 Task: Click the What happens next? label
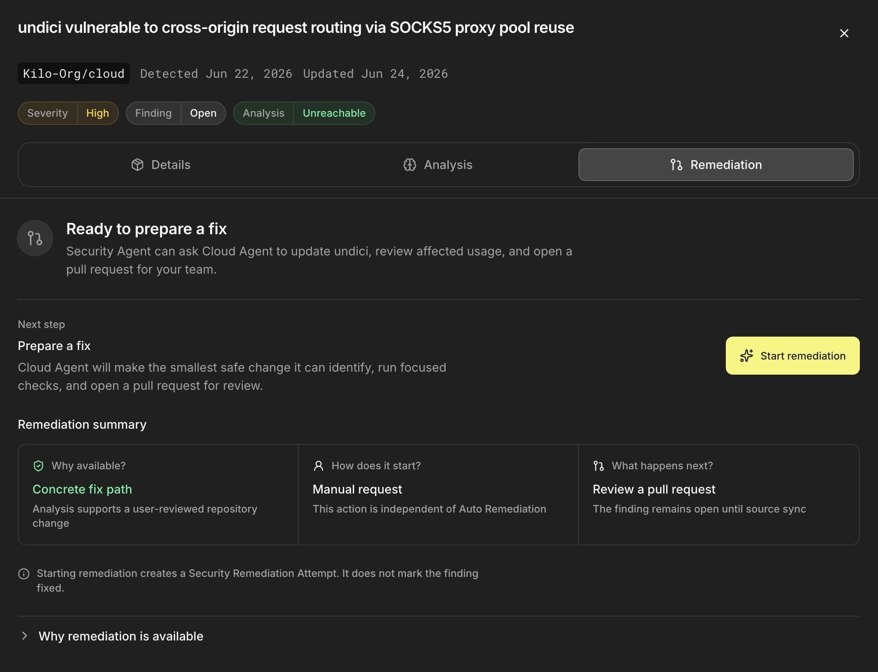tap(662, 466)
